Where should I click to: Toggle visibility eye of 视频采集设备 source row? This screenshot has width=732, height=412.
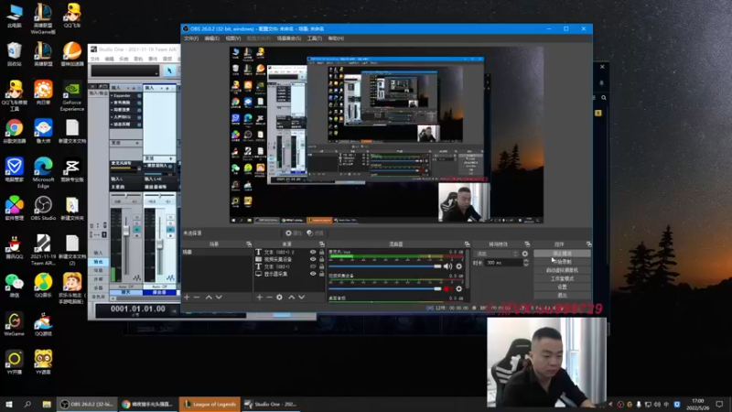pyautogui.click(x=313, y=259)
